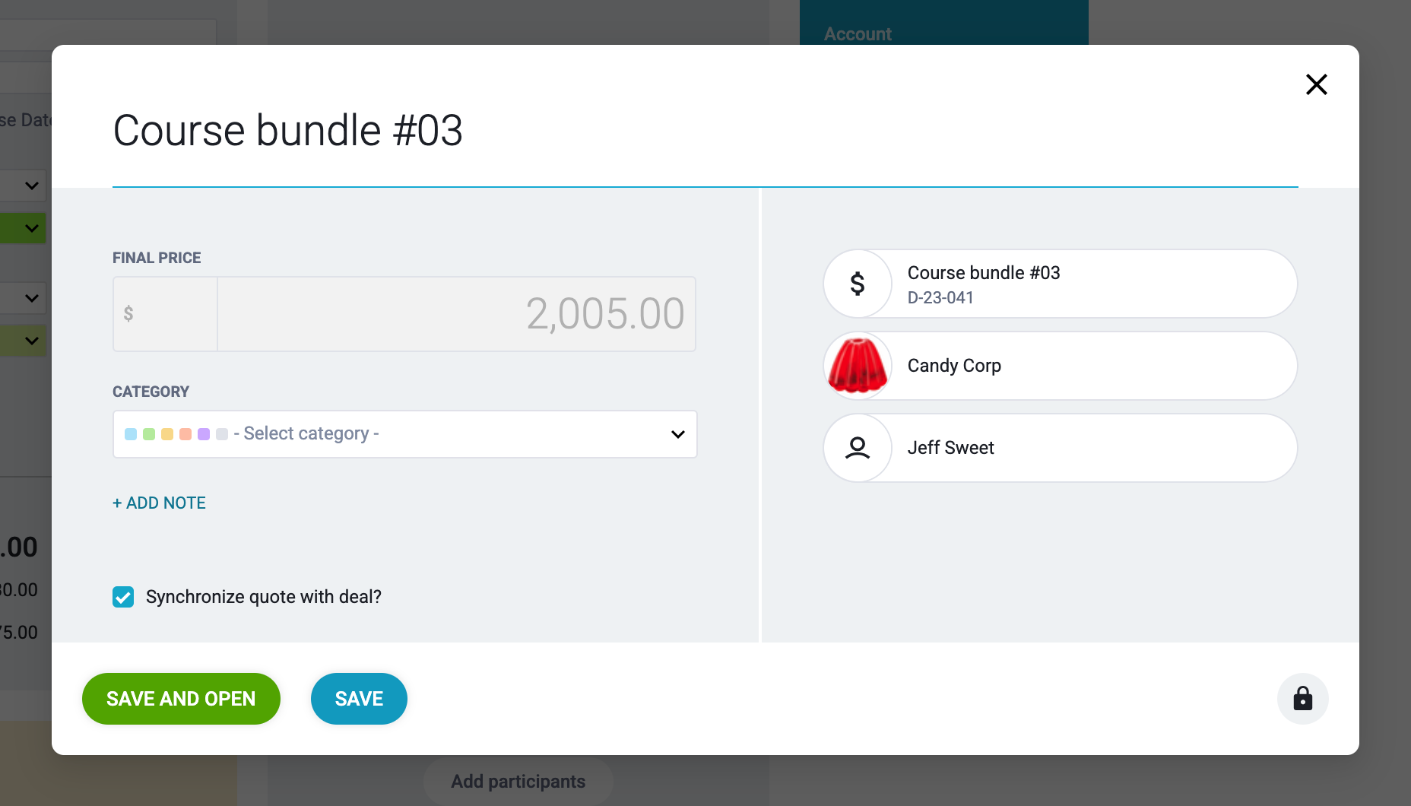Viewport: 1411px width, 806px height.
Task: Click the category dropdown chevron arrow
Action: pos(677,434)
